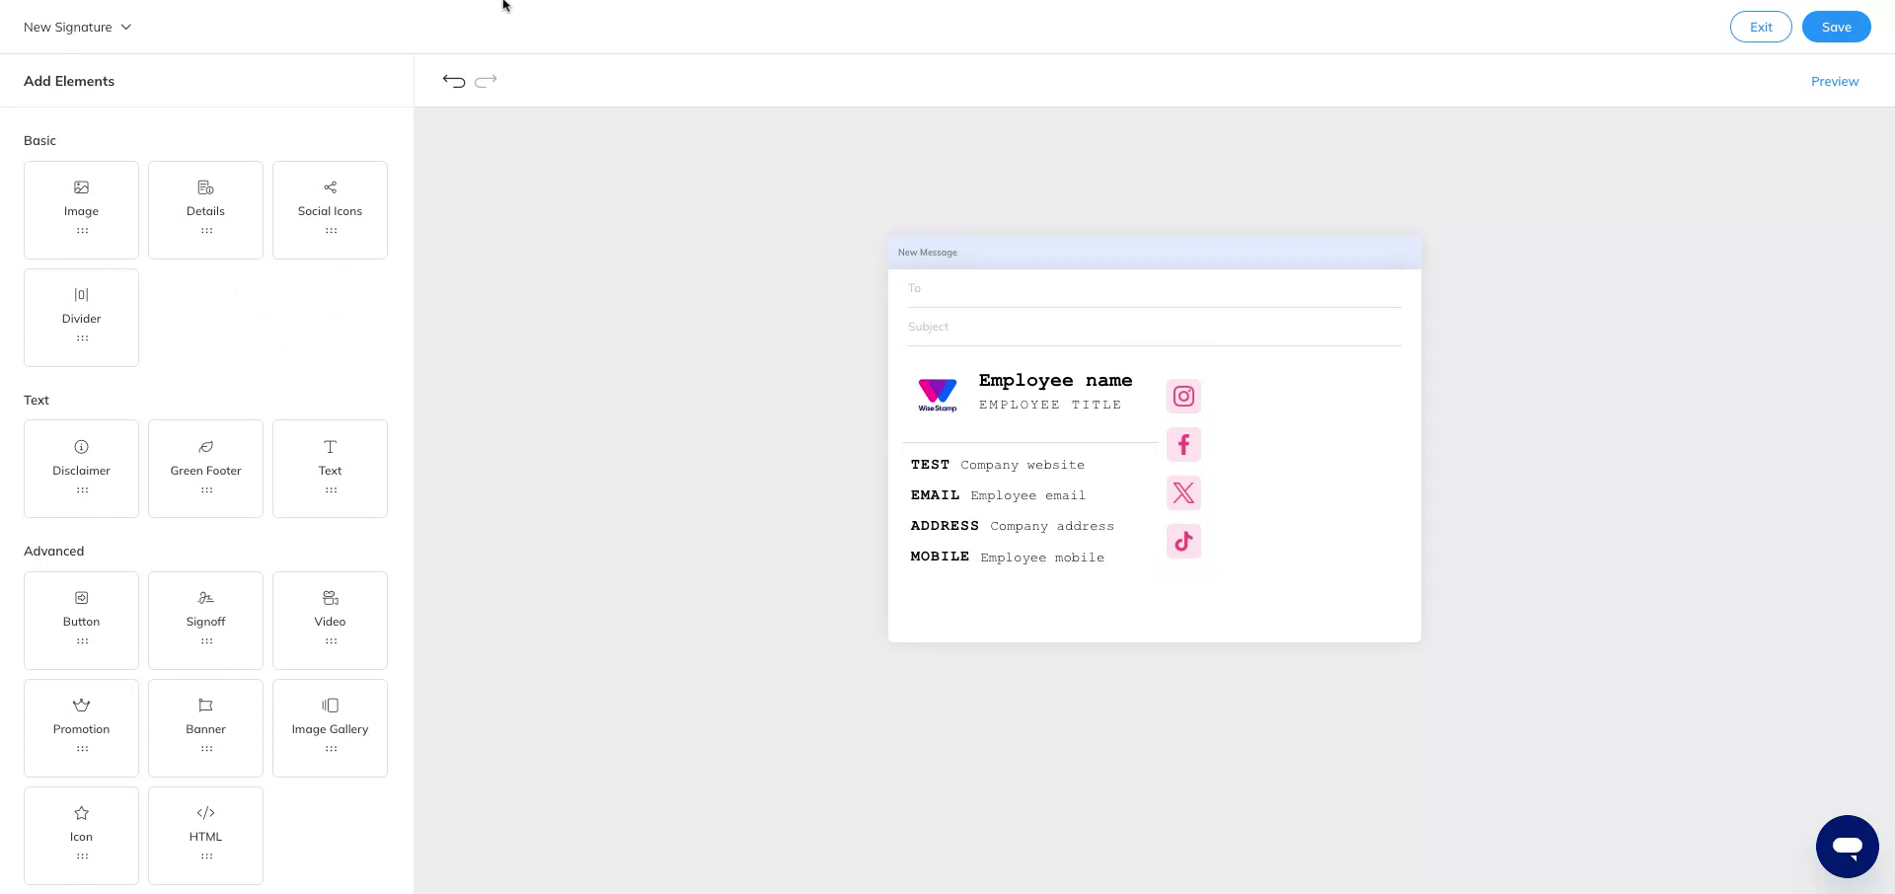1895x894 pixels.
Task: Add a Promotion element
Action: pyautogui.click(x=81, y=727)
